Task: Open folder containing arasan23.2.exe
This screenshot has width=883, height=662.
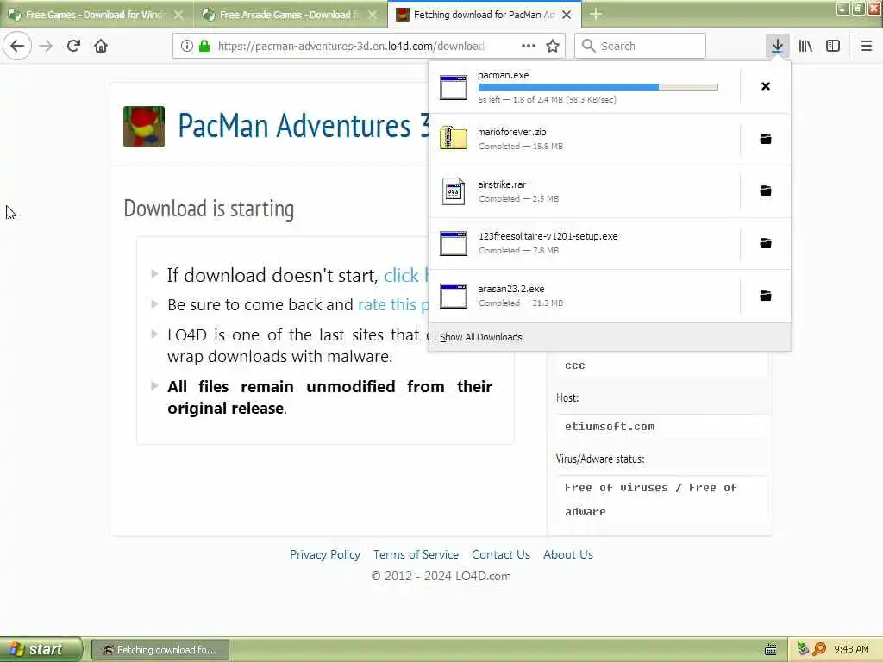Action: tap(766, 296)
